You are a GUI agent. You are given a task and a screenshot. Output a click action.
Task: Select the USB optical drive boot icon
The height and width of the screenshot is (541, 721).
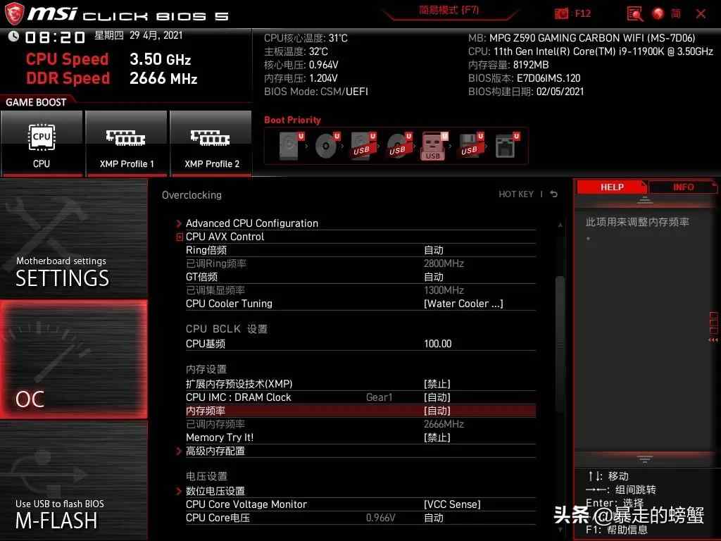pos(399,146)
